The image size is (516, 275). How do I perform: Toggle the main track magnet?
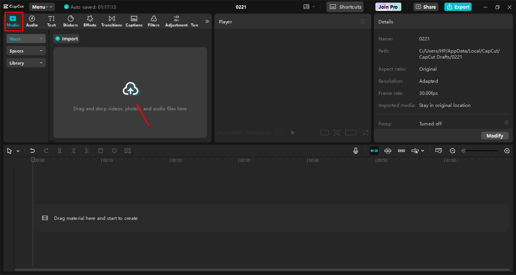[374, 151]
